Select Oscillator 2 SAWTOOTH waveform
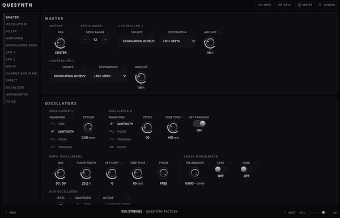This screenshot has width=340, height=218. pos(121,124)
